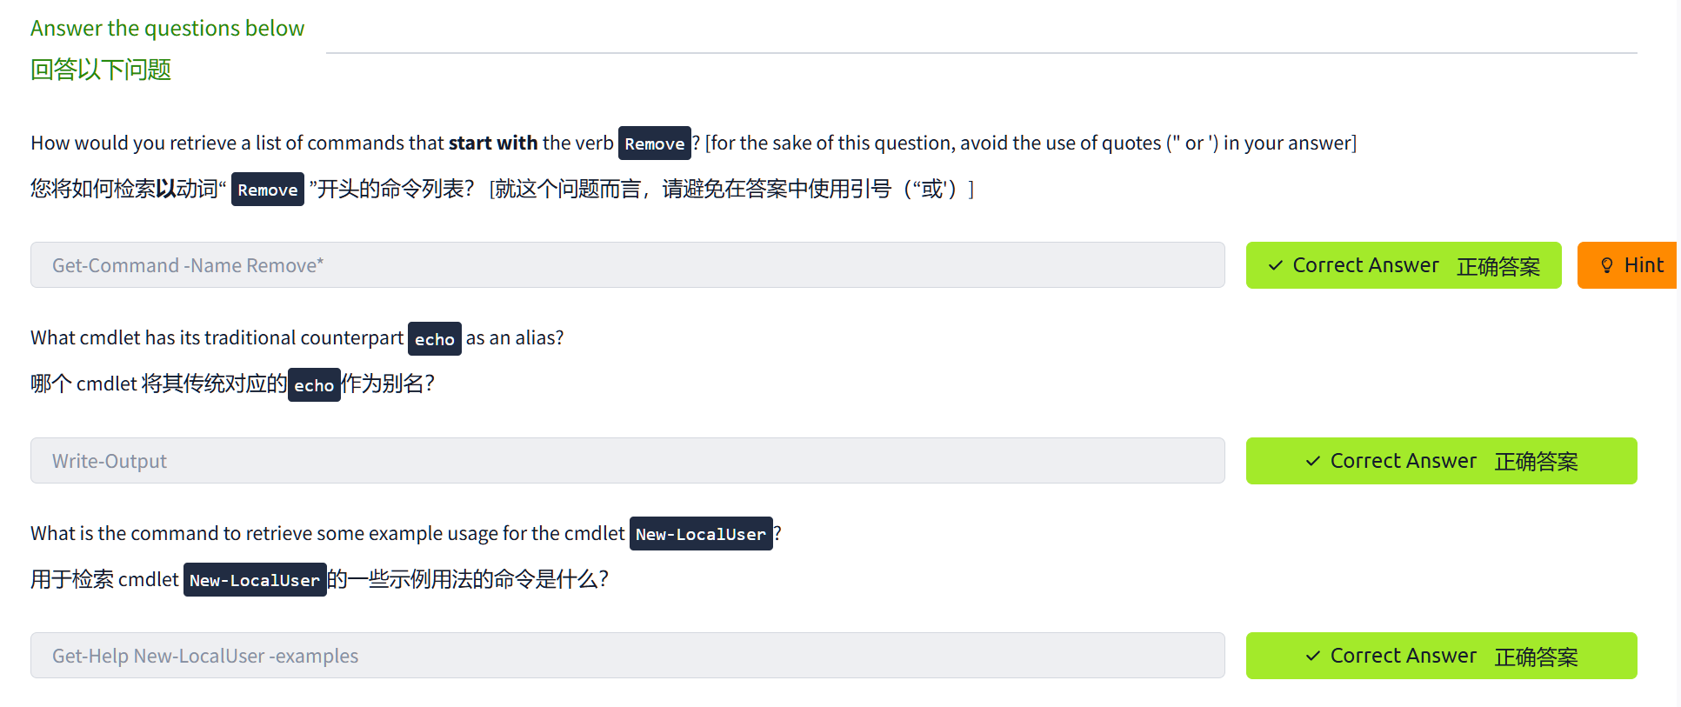1681x707 pixels.
Task: Click the bold "start with" text
Action: coord(493,143)
